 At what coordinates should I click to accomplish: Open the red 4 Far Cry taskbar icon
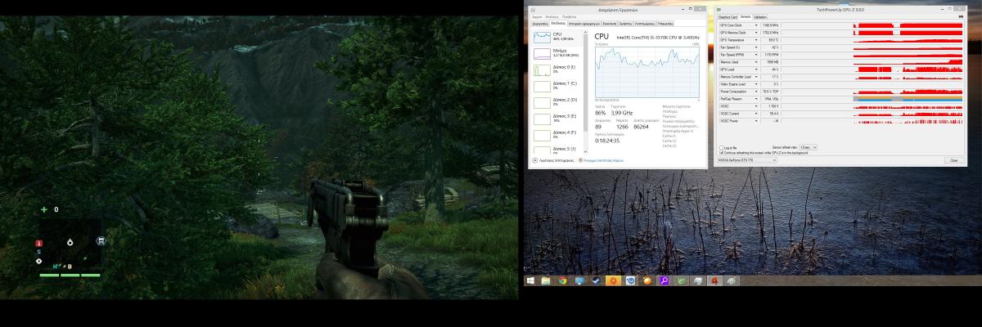714,280
